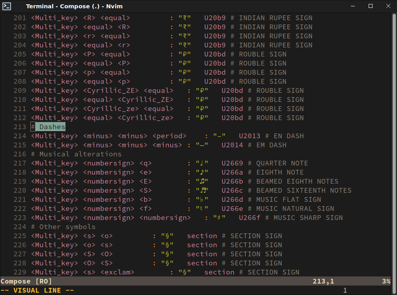Click '<exclam>' on line 229

pos(117,272)
